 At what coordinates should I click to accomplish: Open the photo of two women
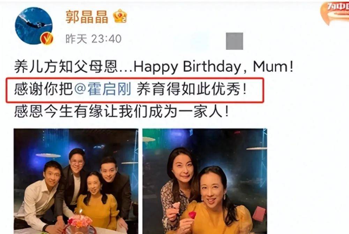pyautogui.click(x=205, y=181)
